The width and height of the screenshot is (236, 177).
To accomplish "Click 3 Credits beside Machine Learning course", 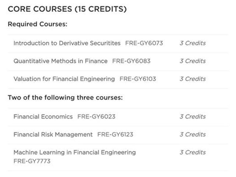I will pyautogui.click(x=193, y=153).
